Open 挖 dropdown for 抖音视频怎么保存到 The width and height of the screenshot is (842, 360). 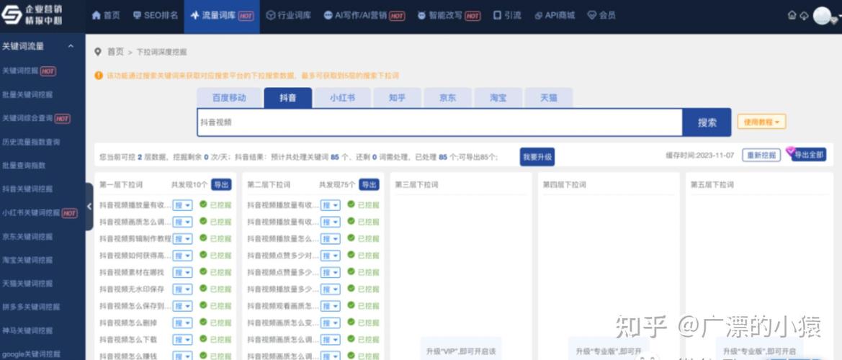click(x=182, y=306)
